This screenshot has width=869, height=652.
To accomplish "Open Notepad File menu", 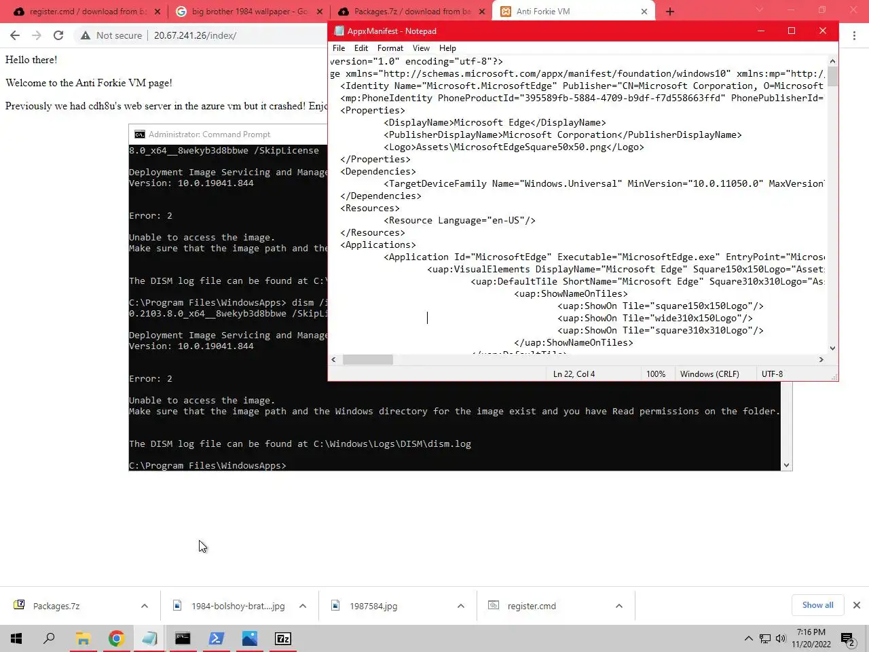I will click(x=339, y=48).
